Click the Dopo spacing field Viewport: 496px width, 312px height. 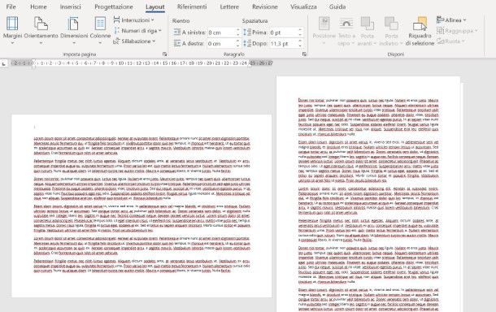pyautogui.click(x=284, y=43)
